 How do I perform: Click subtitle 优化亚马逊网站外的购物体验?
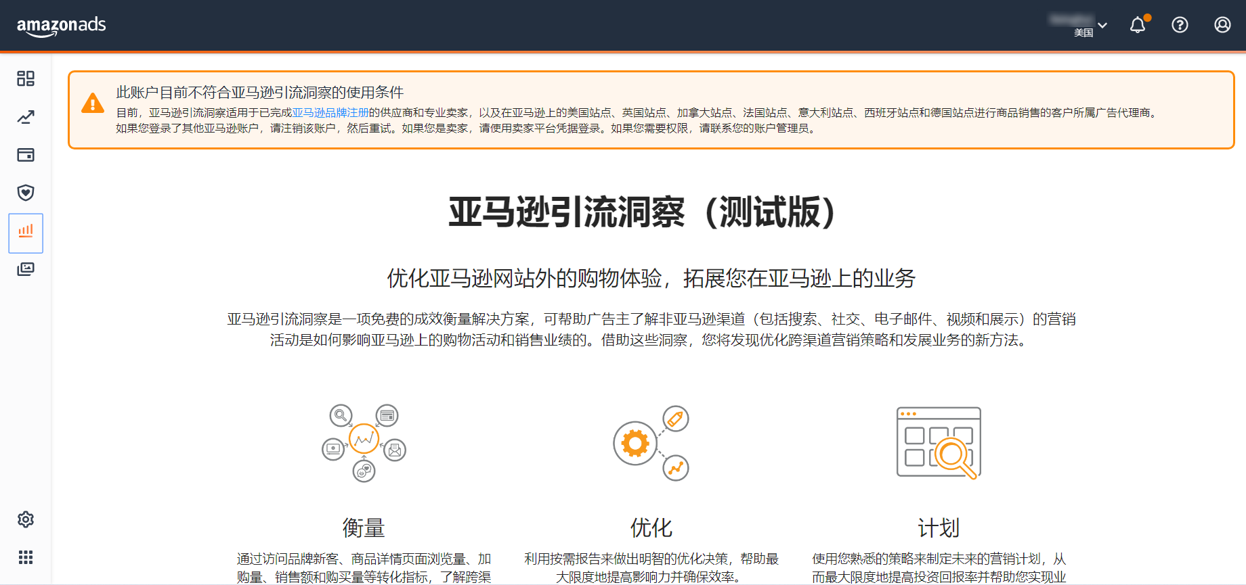point(525,278)
